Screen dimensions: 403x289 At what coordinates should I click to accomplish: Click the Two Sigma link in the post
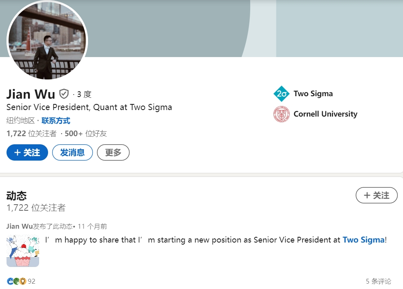tap(363, 240)
